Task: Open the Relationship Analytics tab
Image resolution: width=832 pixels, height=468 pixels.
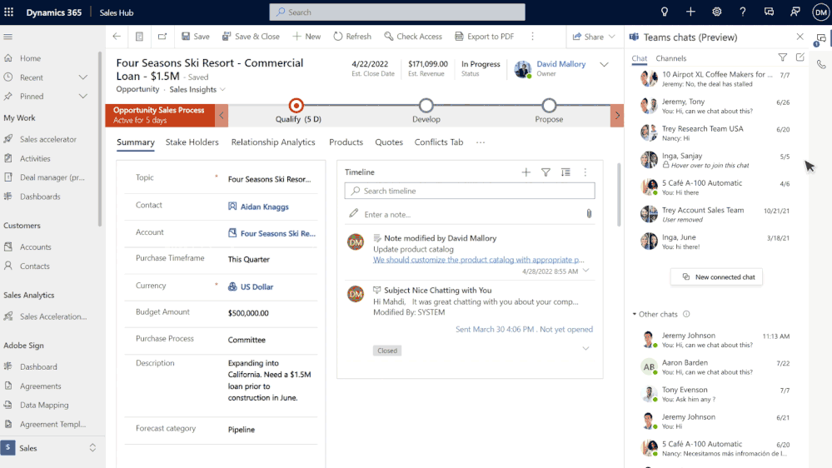Action: [x=273, y=142]
